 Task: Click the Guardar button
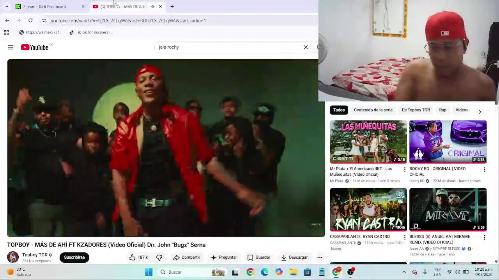259,257
